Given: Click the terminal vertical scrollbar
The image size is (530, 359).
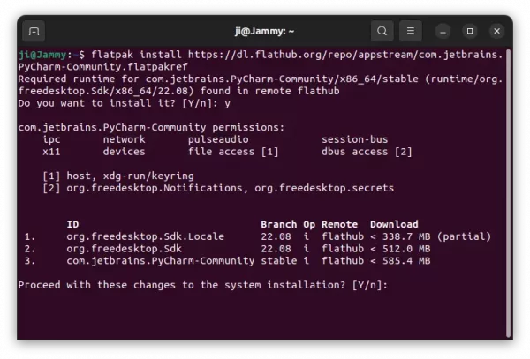Looking at the screenshot, I should click(x=509, y=193).
